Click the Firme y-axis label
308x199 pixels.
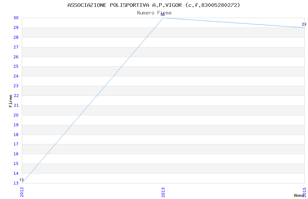(11, 101)
